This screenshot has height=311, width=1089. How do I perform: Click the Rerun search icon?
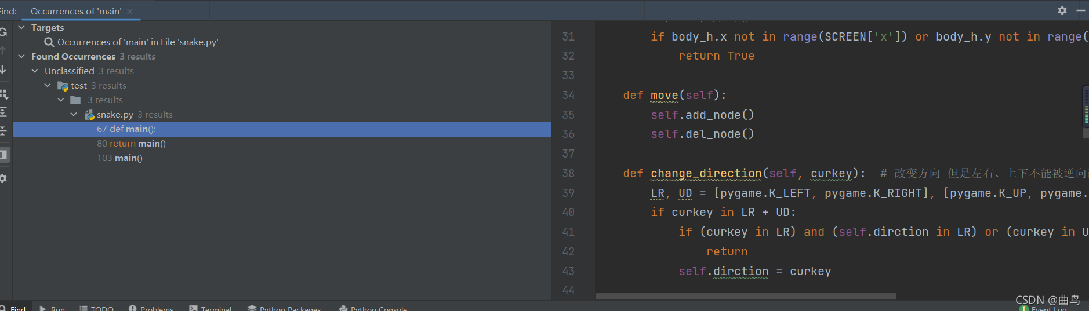[x=3, y=32]
